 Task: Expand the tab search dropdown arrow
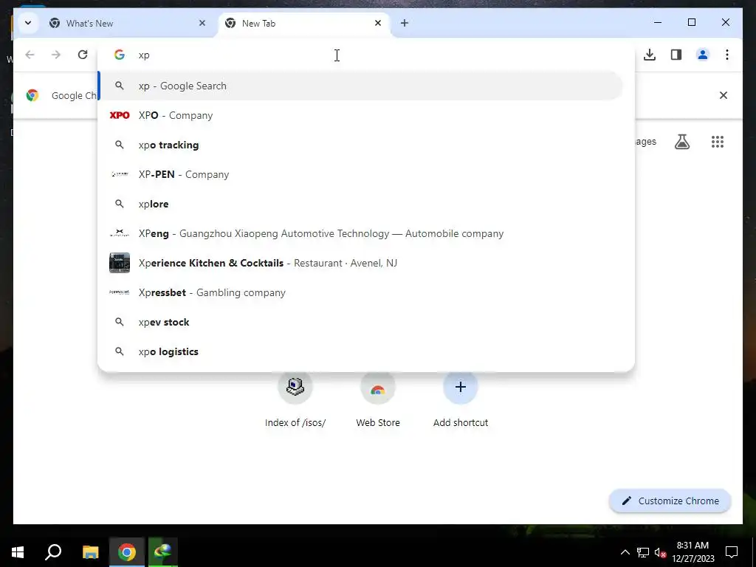(28, 23)
